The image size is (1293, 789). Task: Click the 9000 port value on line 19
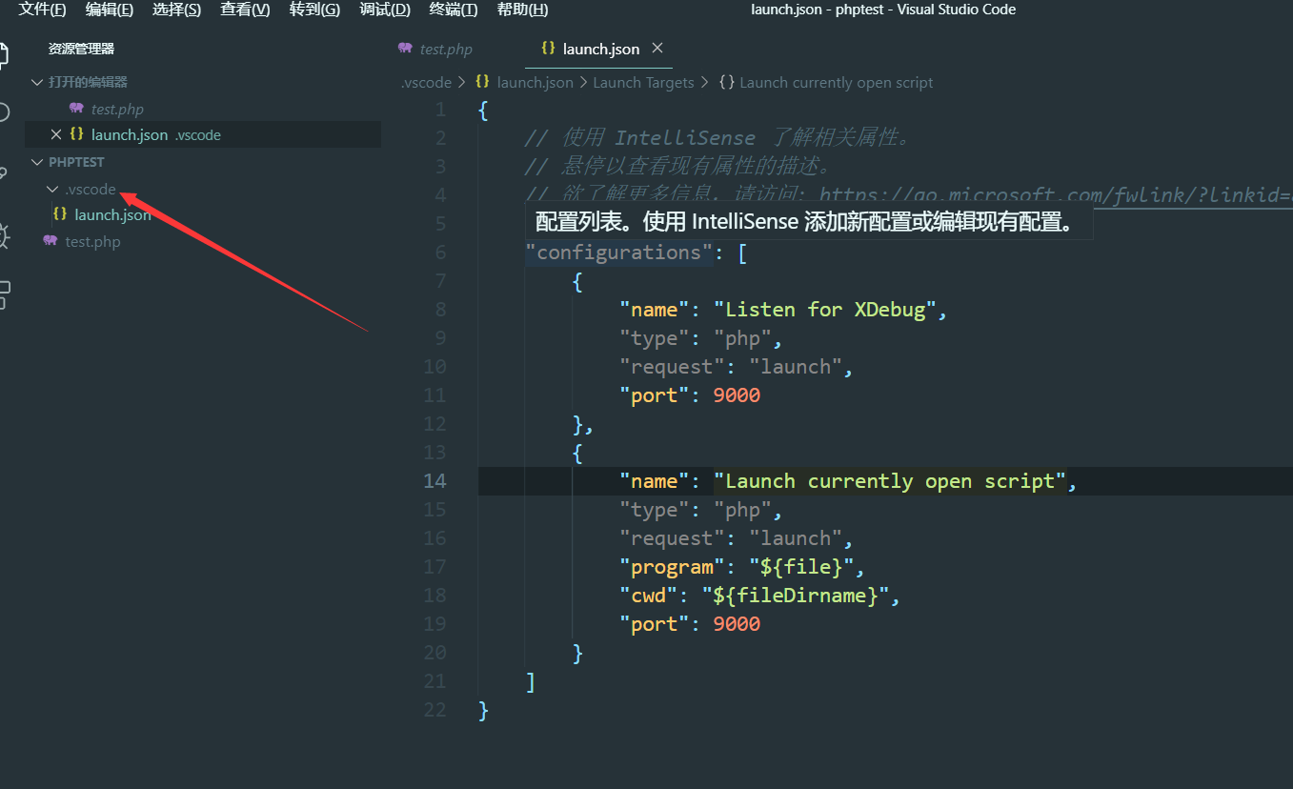[737, 623]
